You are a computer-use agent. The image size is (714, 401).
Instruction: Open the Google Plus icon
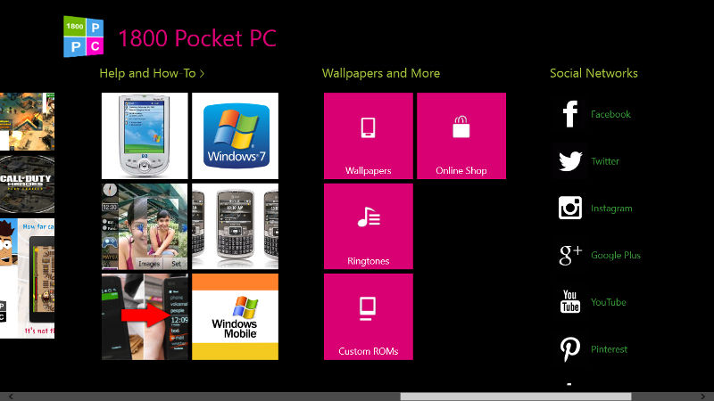coord(570,255)
